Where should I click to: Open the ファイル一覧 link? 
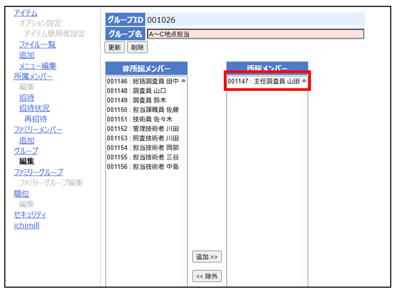pyautogui.click(x=37, y=45)
